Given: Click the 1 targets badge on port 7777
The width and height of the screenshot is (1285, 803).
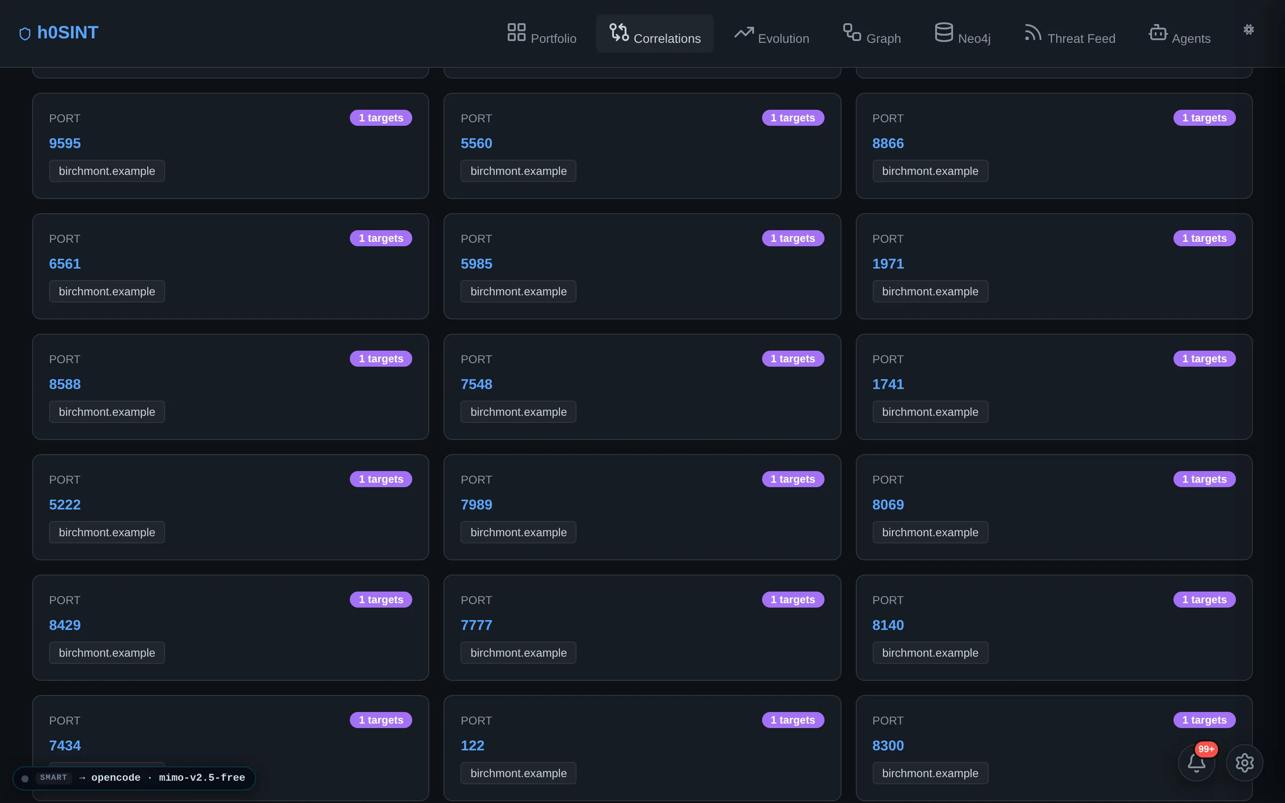Looking at the screenshot, I should 793,600.
